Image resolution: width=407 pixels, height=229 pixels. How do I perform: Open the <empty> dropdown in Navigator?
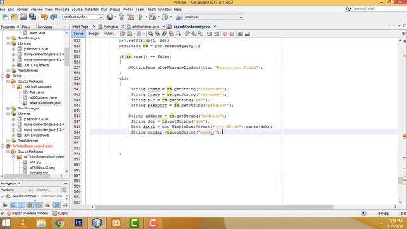point(46,190)
